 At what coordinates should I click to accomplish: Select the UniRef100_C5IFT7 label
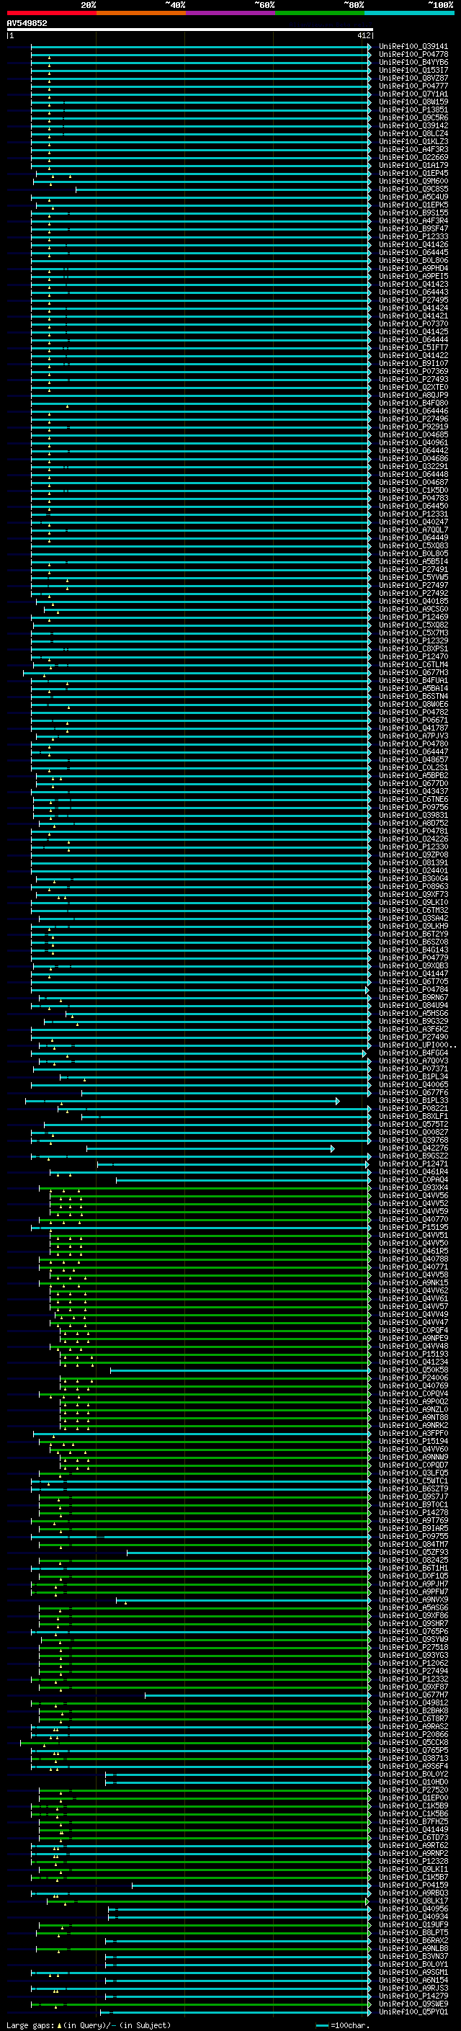coord(413,348)
